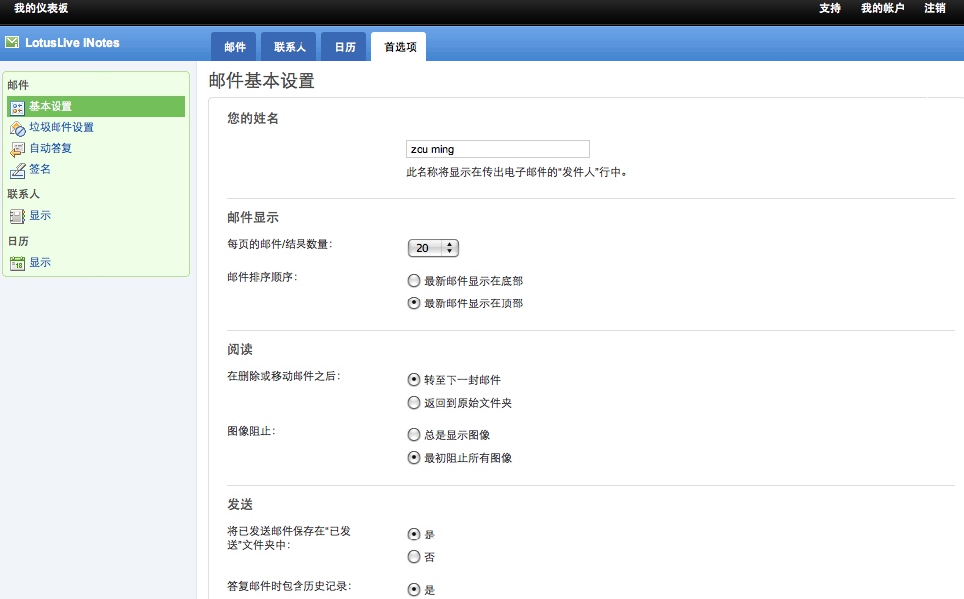This screenshot has height=599, width=964.
Task: Switch to the 邮件 tab
Action: coord(235,47)
